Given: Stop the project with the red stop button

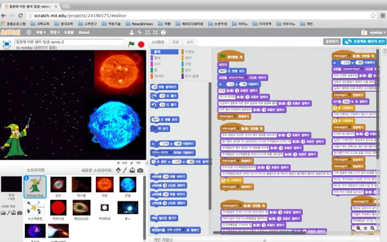Looking at the screenshot, I should [x=141, y=45].
